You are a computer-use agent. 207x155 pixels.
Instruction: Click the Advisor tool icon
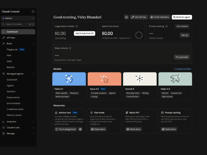[x=56, y=113]
